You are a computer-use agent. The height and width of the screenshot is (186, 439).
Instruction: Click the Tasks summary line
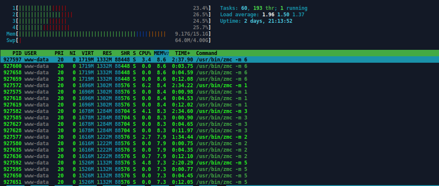tap(264, 8)
